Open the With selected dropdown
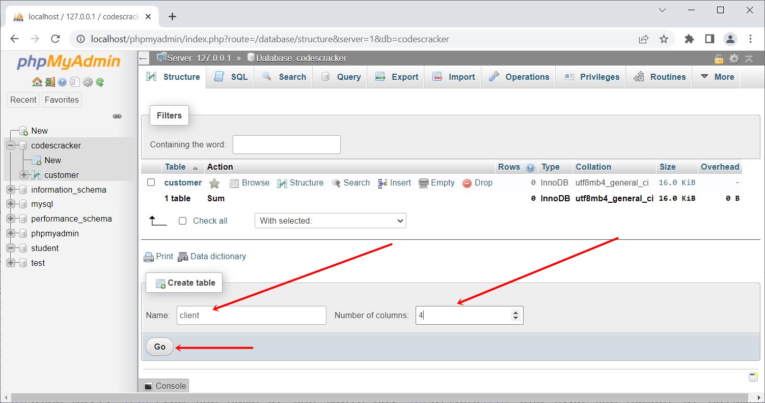This screenshot has width=765, height=403. point(330,221)
